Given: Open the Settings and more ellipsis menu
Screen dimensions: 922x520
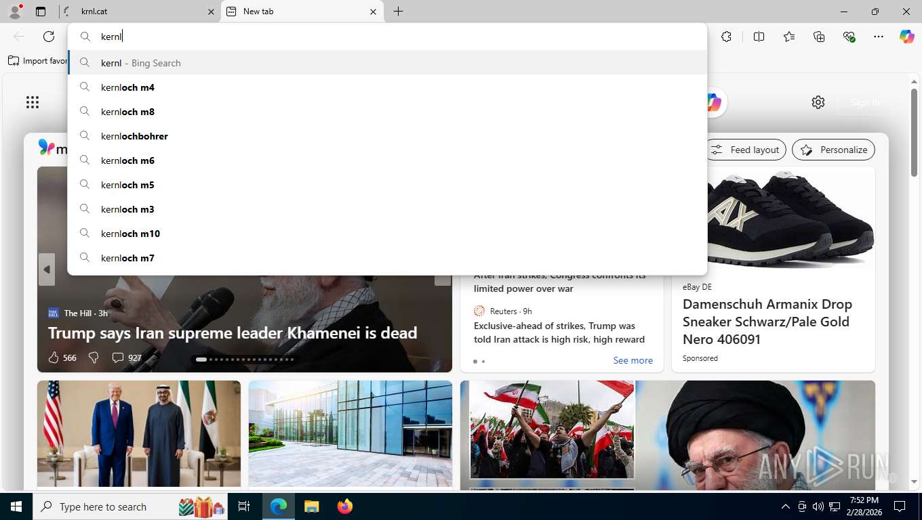Looking at the screenshot, I should point(879,37).
